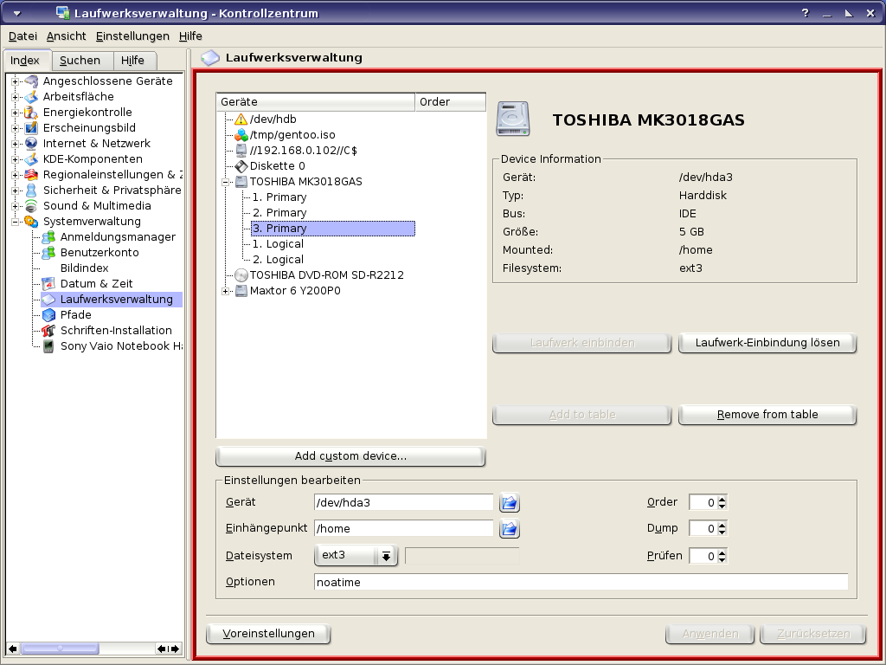
Task: Click the Datum & Zeit calendar icon
Action: click(x=49, y=284)
